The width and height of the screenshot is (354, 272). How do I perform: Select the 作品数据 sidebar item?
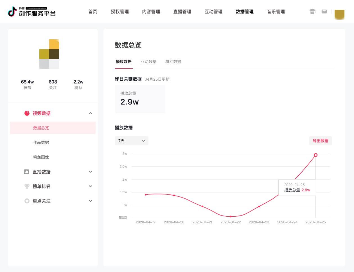[x=41, y=142]
